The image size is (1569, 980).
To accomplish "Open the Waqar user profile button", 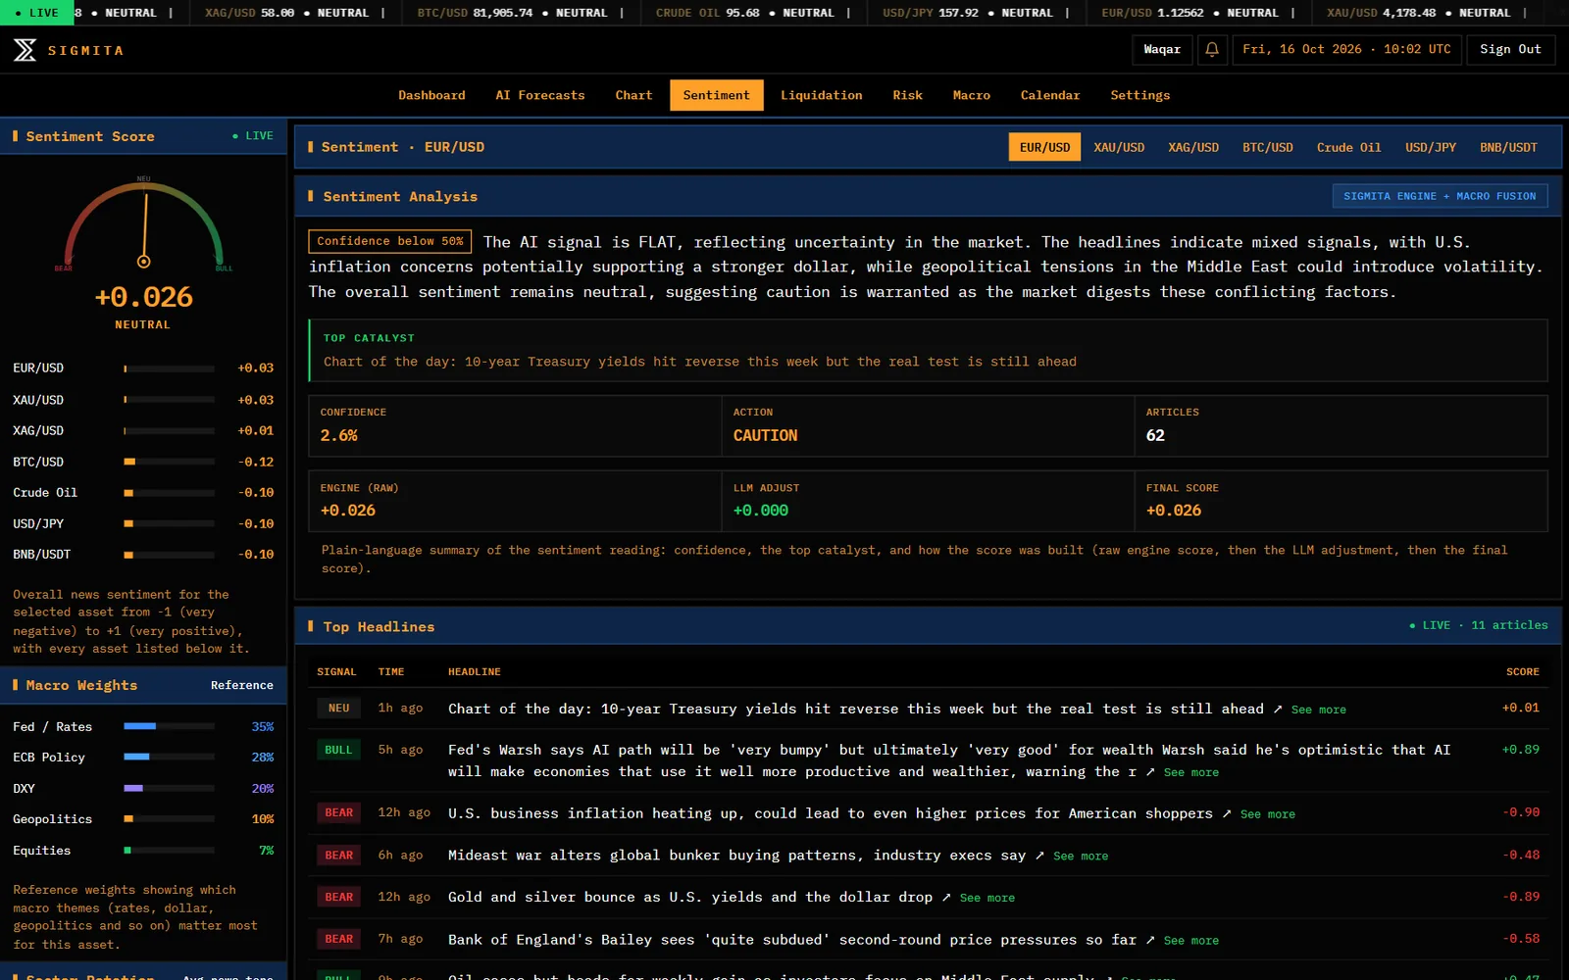I will [x=1162, y=50].
